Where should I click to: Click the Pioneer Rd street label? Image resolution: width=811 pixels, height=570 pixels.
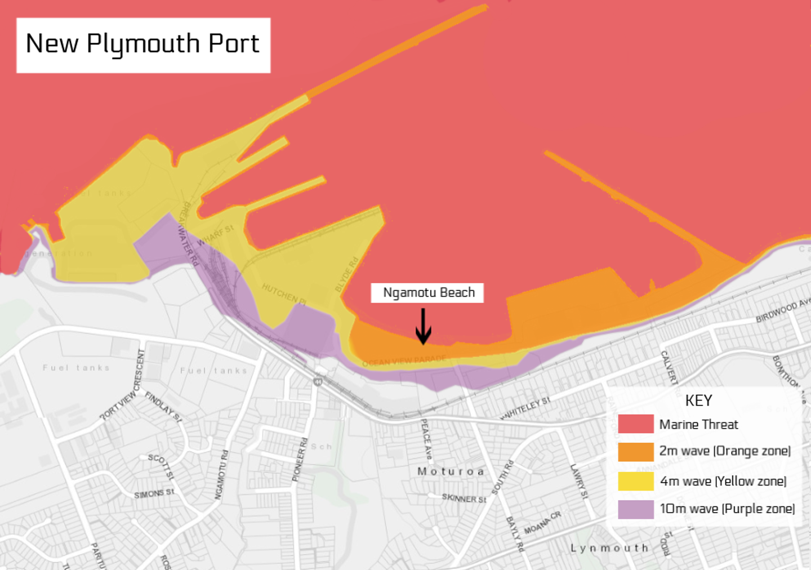coord(300,460)
